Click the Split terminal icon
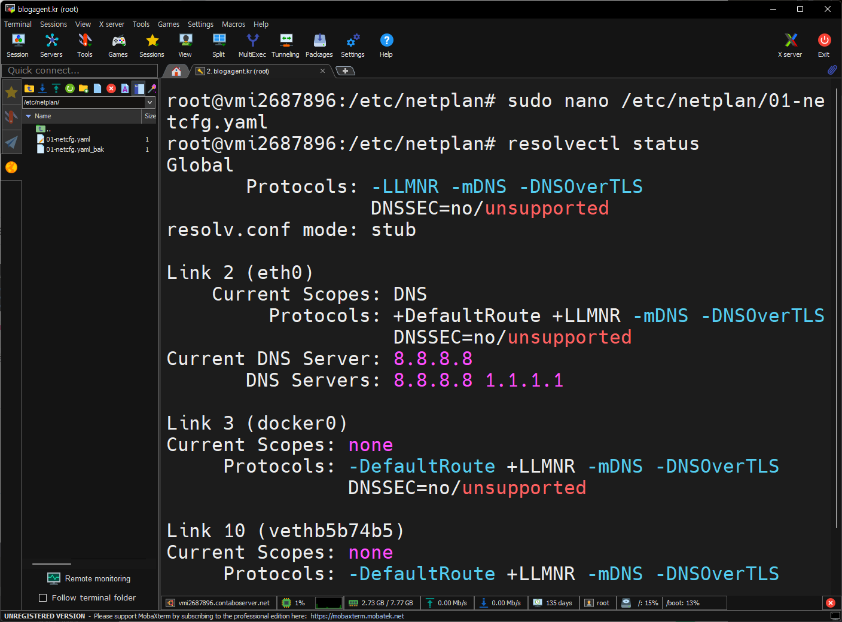842x622 pixels. (219, 45)
